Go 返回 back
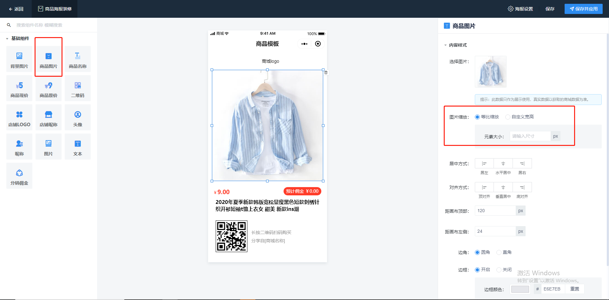This screenshot has width=609, height=300. pos(16,9)
